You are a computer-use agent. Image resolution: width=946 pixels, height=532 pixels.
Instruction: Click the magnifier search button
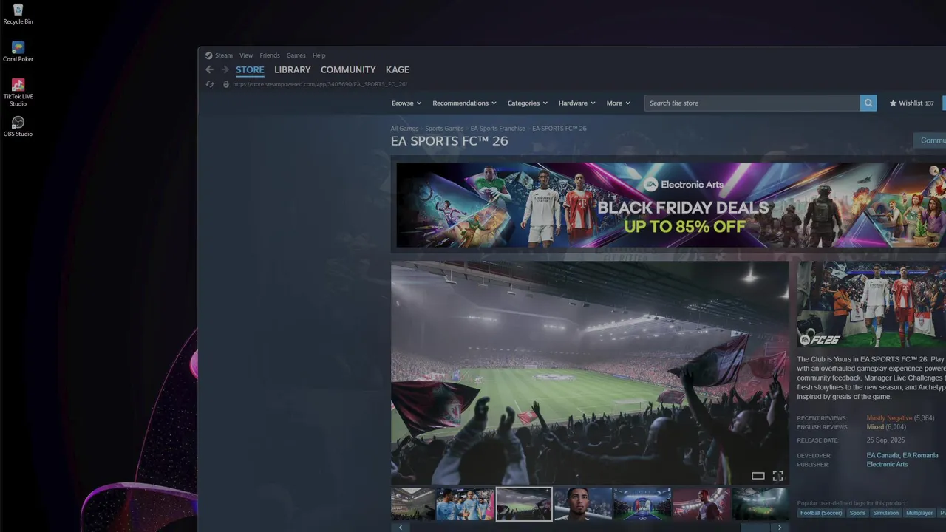pyautogui.click(x=868, y=103)
